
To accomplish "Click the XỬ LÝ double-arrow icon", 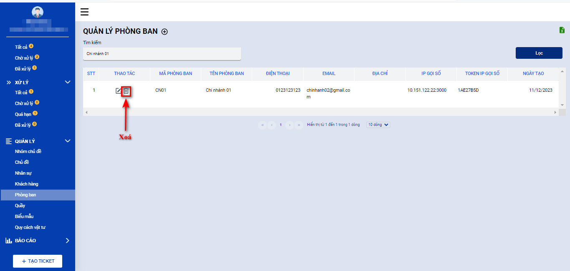I will tap(9, 83).
